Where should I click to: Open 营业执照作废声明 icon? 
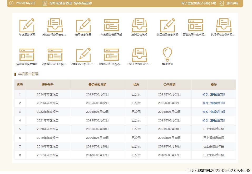click(x=196, y=25)
